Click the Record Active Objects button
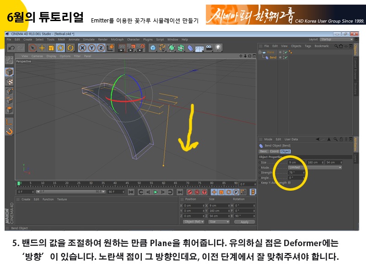 [x=190, y=192]
